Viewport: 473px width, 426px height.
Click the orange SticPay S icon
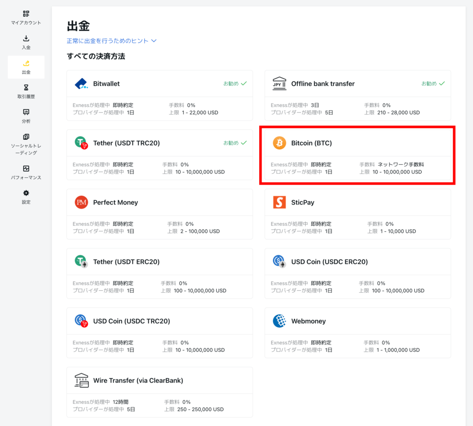(279, 202)
